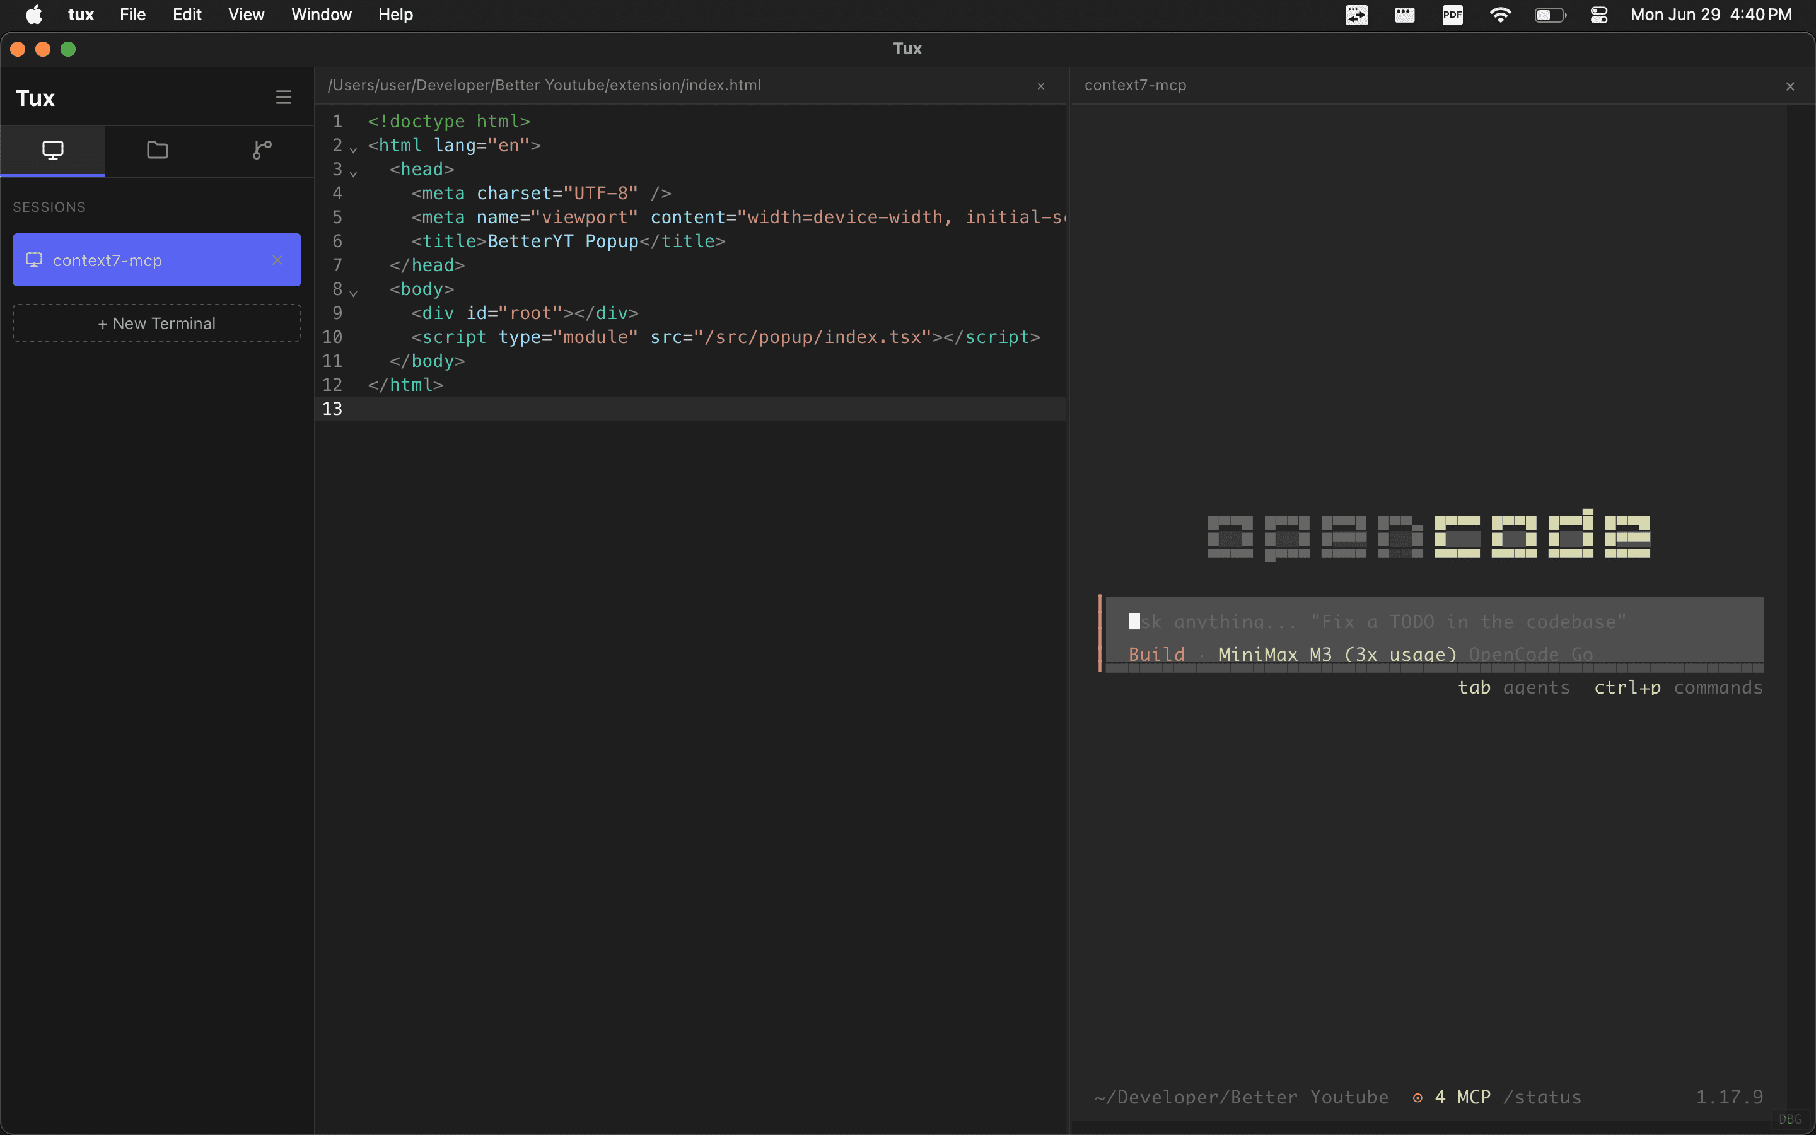Open the Help menu
Image resolution: width=1816 pixels, height=1135 pixels.
(x=395, y=15)
